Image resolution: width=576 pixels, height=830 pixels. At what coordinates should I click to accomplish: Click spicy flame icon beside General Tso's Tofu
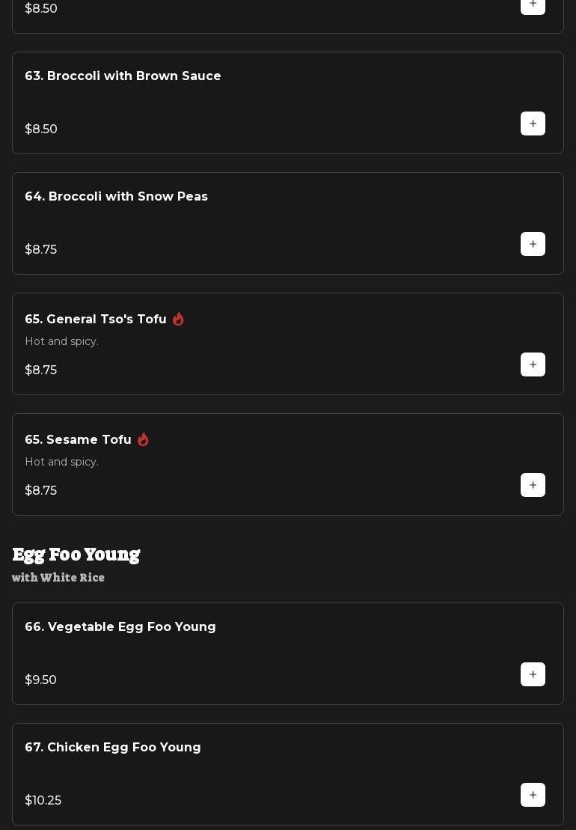(x=178, y=319)
